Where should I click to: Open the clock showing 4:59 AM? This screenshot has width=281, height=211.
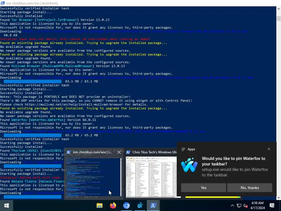(257, 206)
